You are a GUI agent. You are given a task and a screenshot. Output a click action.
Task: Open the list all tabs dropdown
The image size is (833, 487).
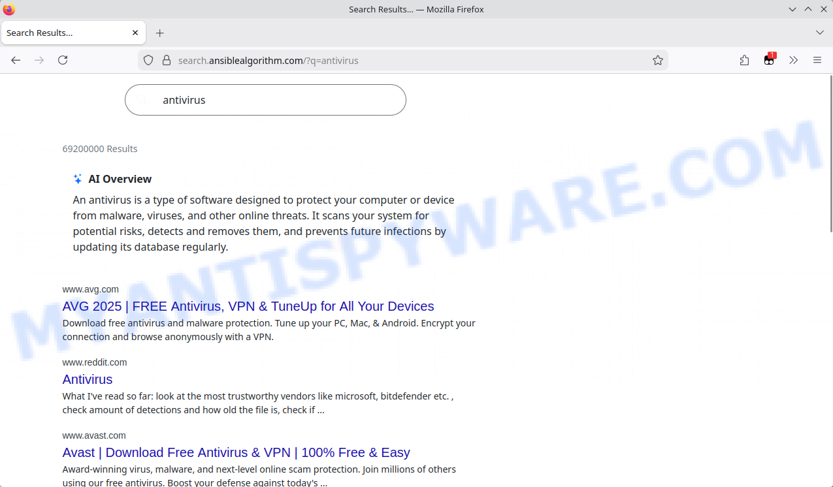[x=819, y=33]
